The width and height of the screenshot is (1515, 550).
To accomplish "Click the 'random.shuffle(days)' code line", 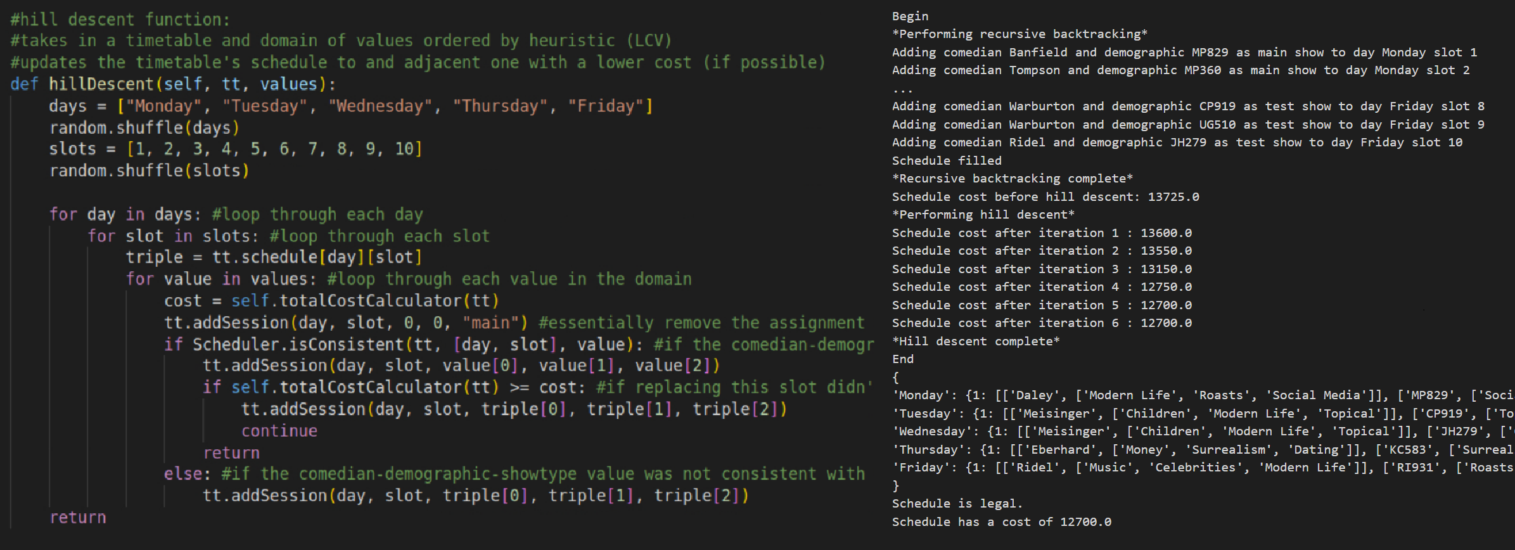I will click(144, 128).
